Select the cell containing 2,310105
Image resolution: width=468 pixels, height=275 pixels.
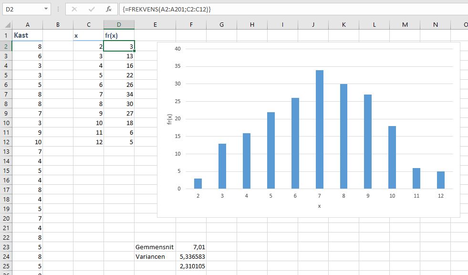(x=191, y=266)
